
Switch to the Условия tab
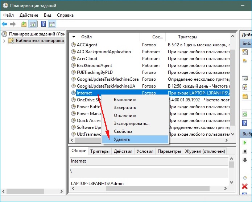pyautogui.click(x=145, y=151)
